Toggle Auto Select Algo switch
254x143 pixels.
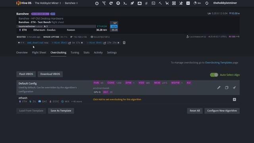point(214,75)
